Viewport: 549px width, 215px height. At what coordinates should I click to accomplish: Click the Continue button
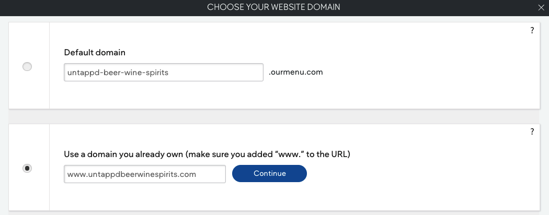pos(270,173)
